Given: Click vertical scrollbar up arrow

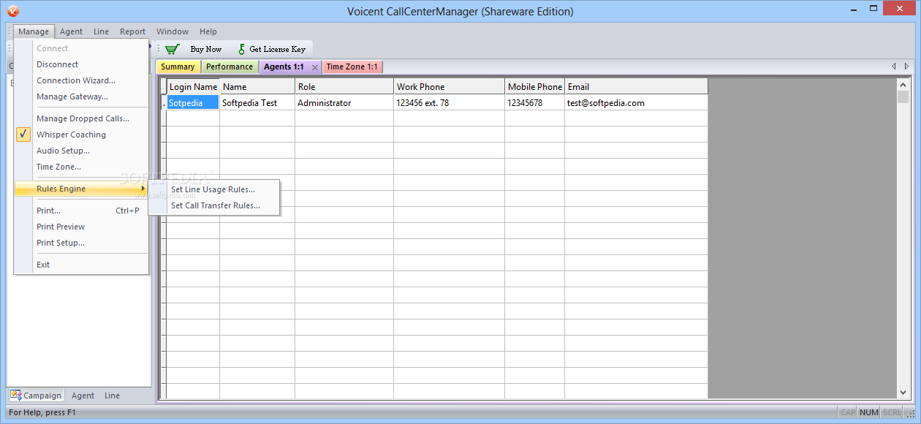Looking at the screenshot, I should (x=903, y=84).
